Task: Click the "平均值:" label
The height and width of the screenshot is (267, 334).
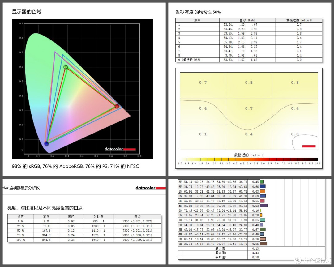Action: click(221, 257)
